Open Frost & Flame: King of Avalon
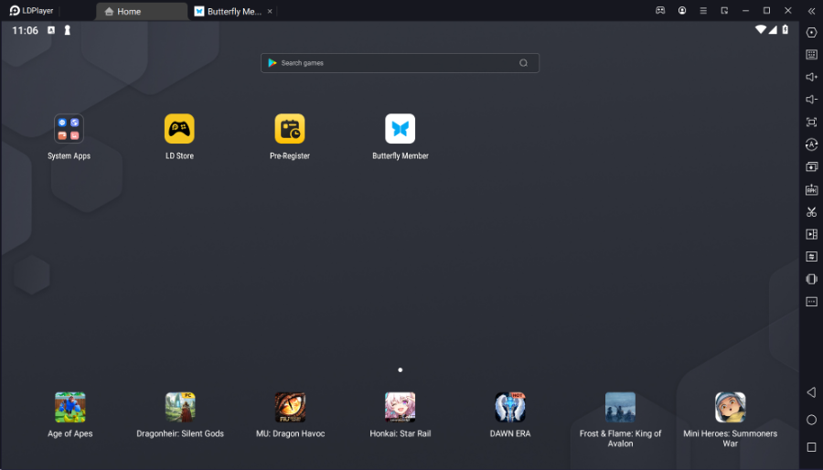The height and width of the screenshot is (470, 823). (x=620, y=407)
